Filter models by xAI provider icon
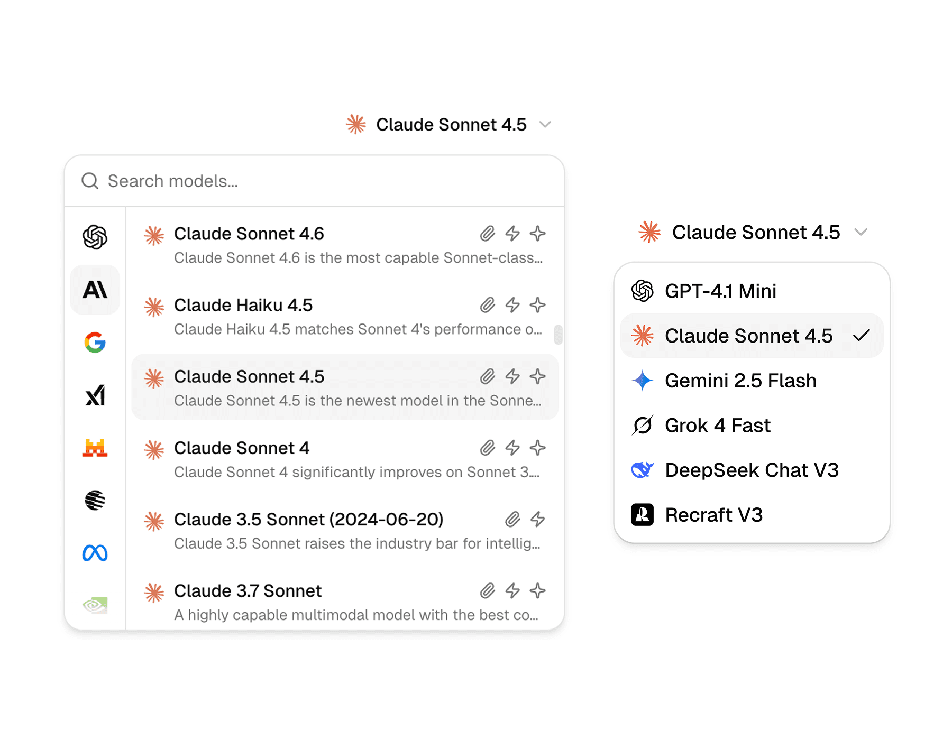Screen dimensions: 952x740 (x=95, y=395)
